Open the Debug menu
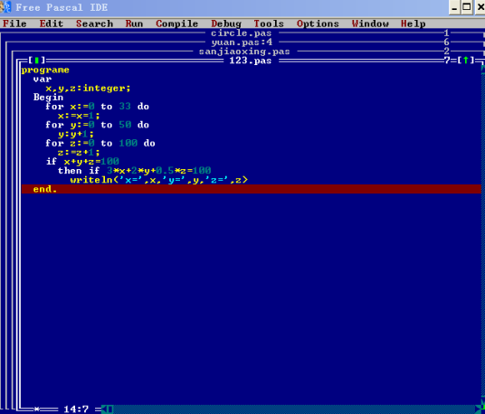The image size is (485, 414). point(226,24)
